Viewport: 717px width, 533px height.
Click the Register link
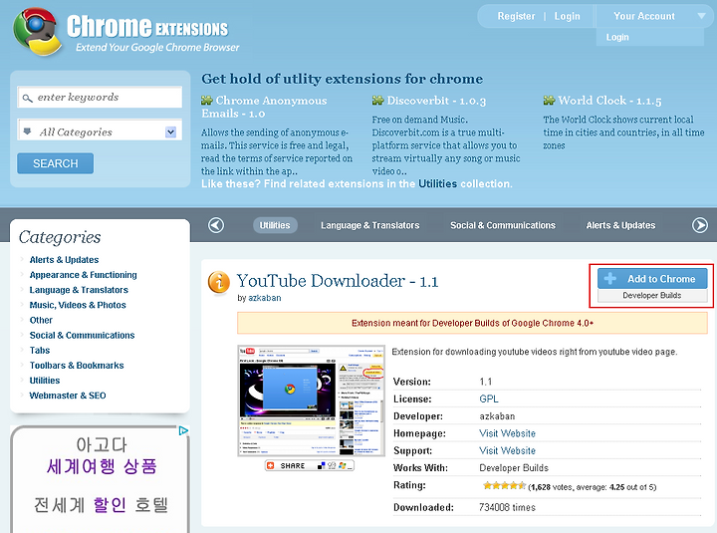pyautogui.click(x=516, y=16)
